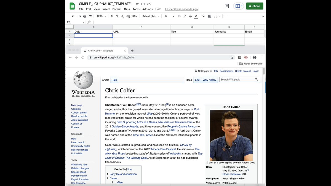Open the Edit menu in Sheets
This screenshot has height=186, width=331.
(x=89, y=9)
